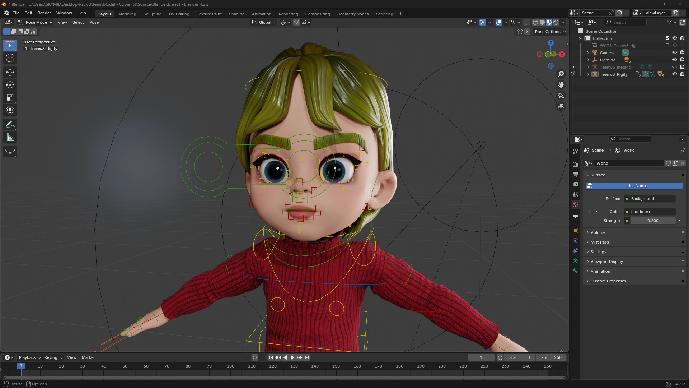Open the Pose menu in viewport header

coord(94,22)
